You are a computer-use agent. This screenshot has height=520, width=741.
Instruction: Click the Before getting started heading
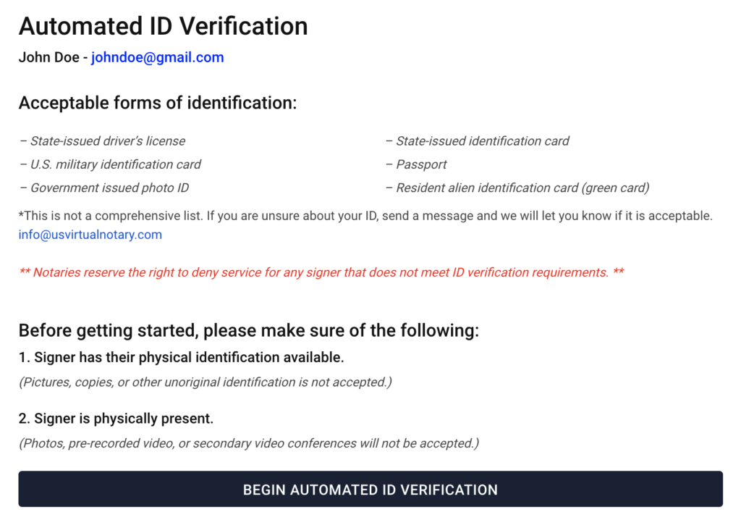(248, 331)
